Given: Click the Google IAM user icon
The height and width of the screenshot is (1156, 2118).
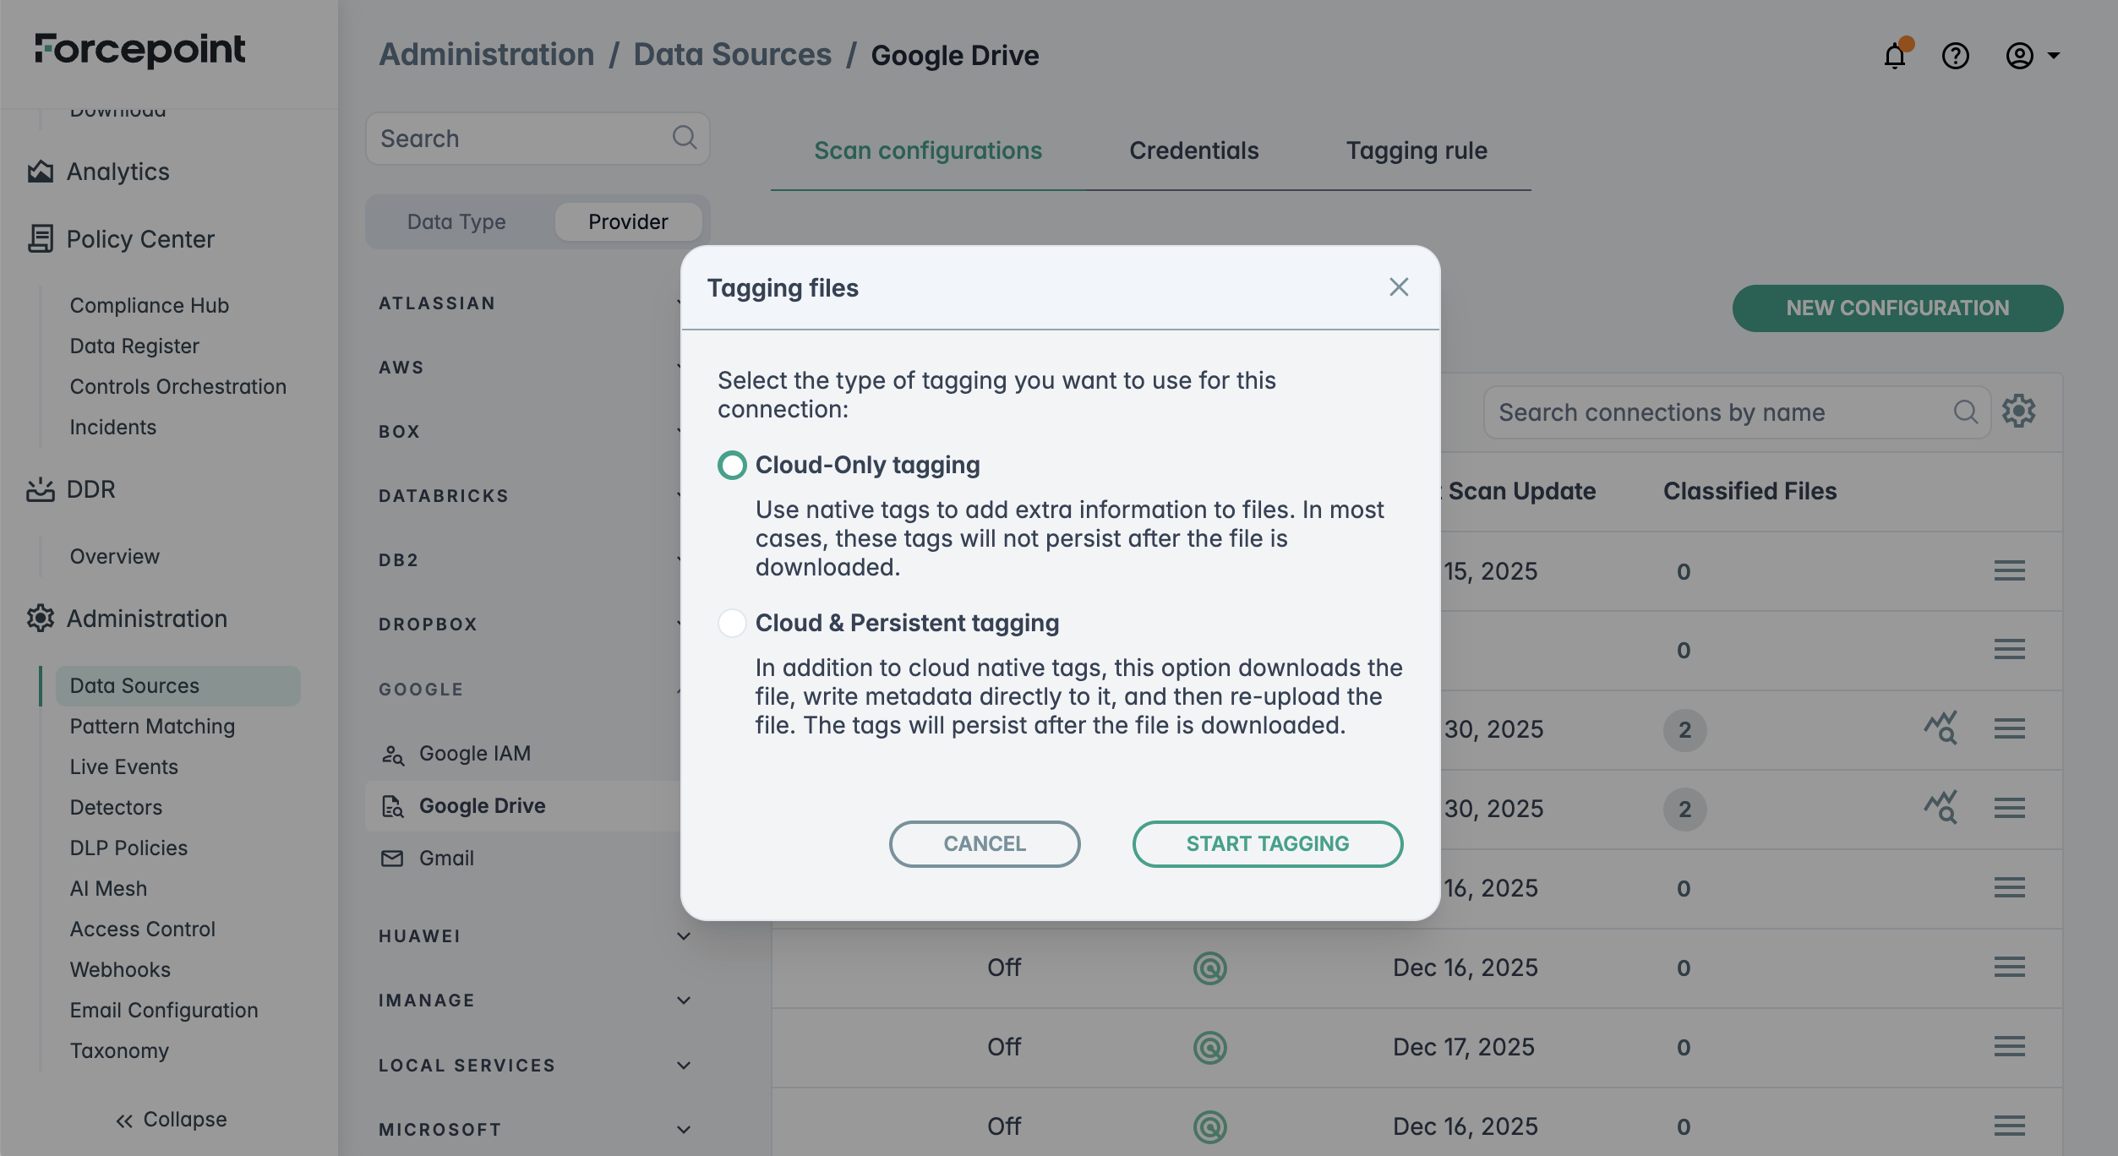Looking at the screenshot, I should (x=392, y=754).
